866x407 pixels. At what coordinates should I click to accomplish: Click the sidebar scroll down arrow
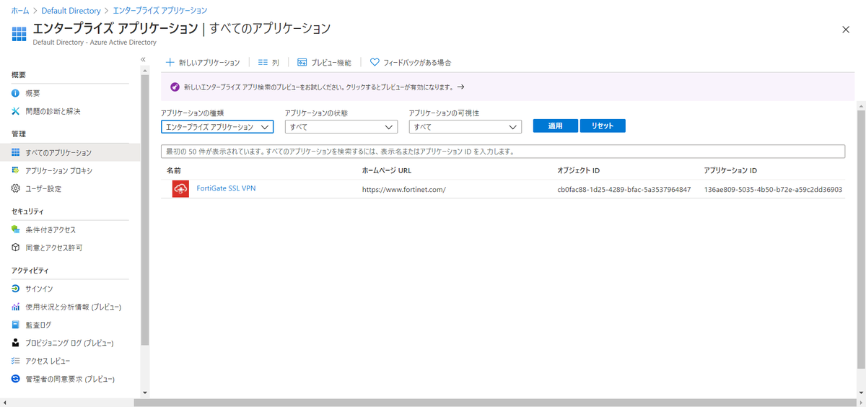pos(145,393)
